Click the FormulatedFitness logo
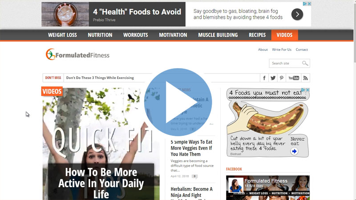The height and width of the screenshot is (200, 356). point(77,54)
